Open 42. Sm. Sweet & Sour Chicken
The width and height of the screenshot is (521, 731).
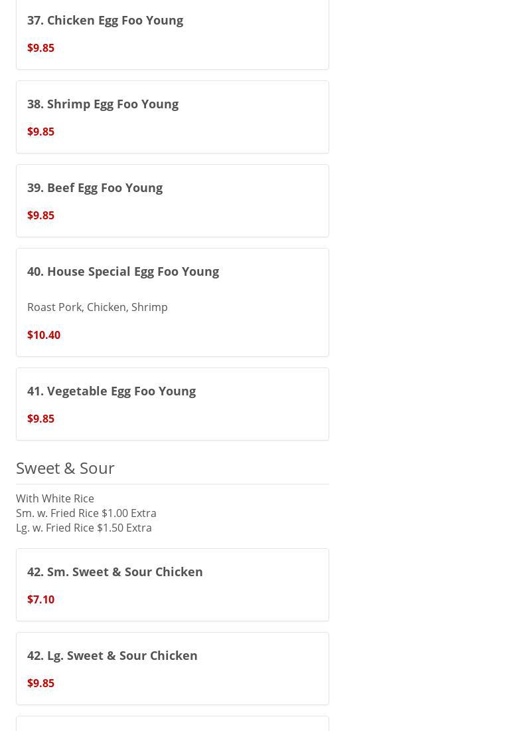pyautogui.click(x=115, y=572)
